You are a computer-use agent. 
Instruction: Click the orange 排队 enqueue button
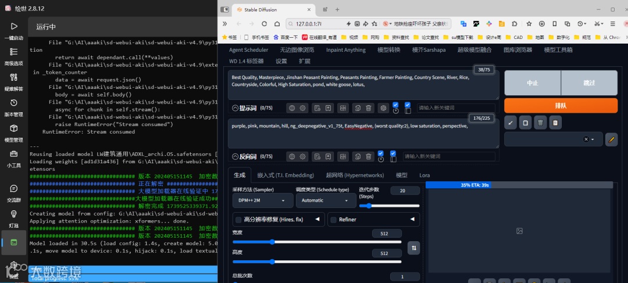point(561,106)
